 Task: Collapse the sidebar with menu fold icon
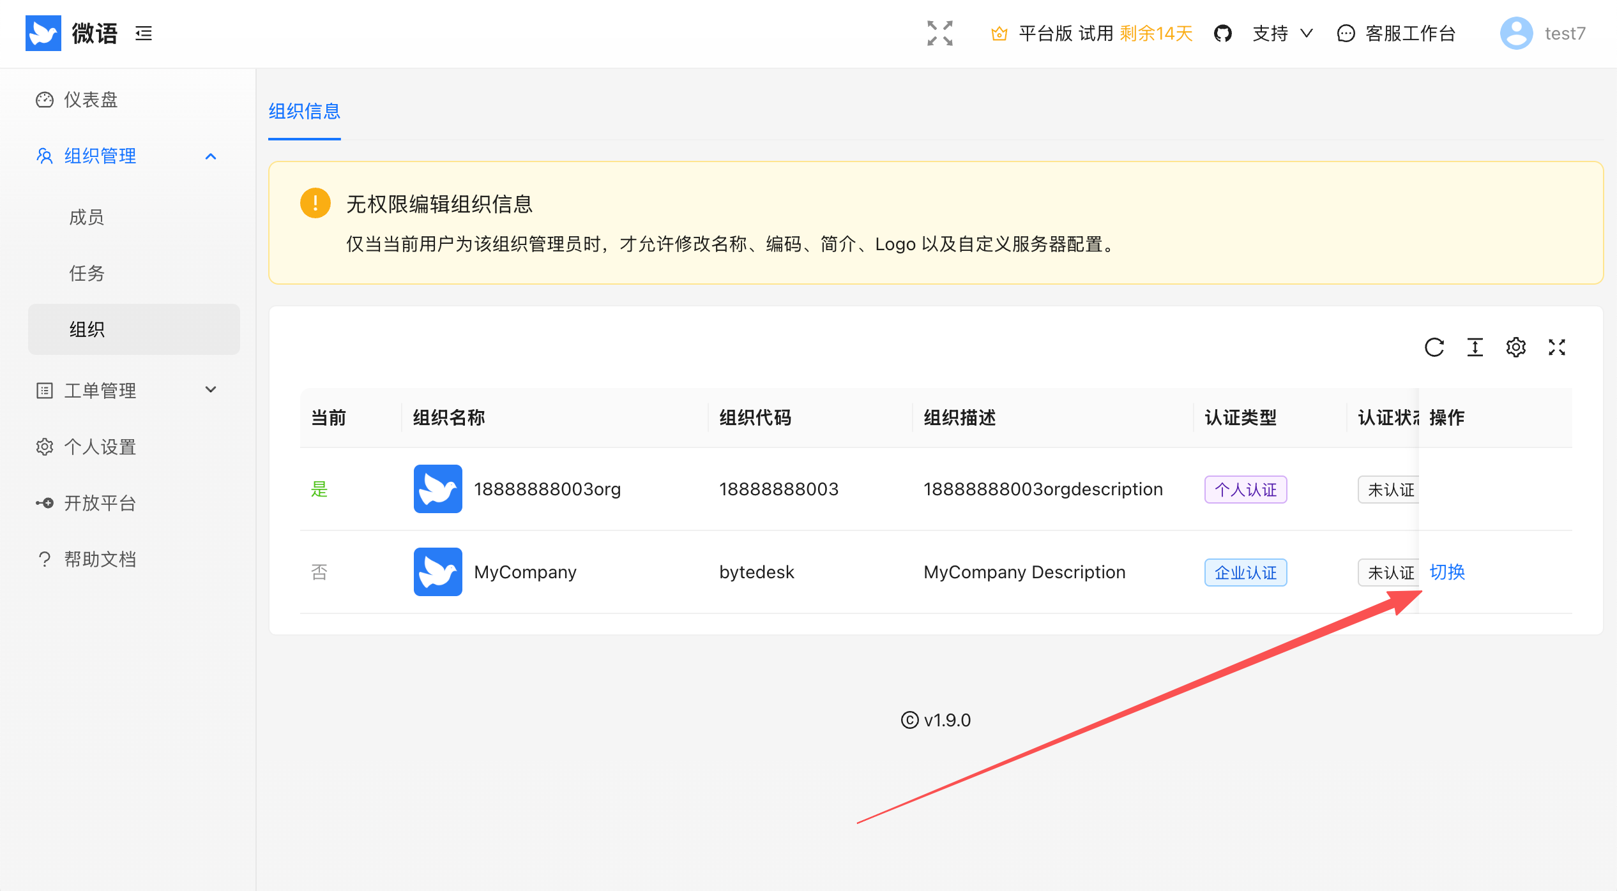(144, 33)
